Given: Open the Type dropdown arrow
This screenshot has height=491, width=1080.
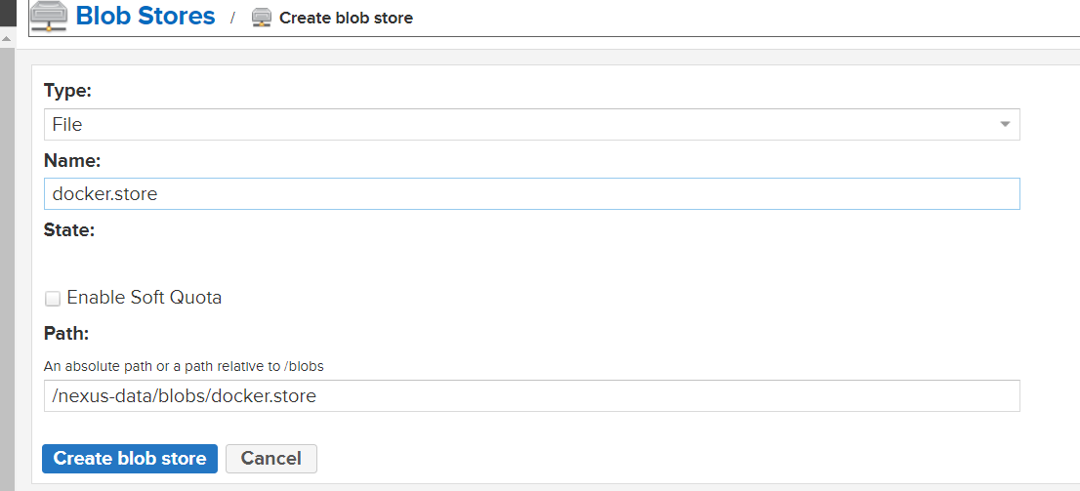Looking at the screenshot, I should click(x=1005, y=125).
